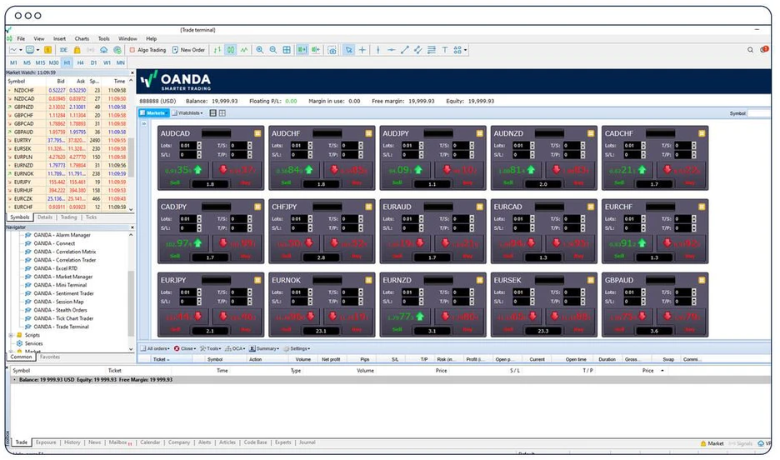This screenshot has height=460, width=780.
Task: Click the dollar sign market watch icon
Action: [47, 50]
